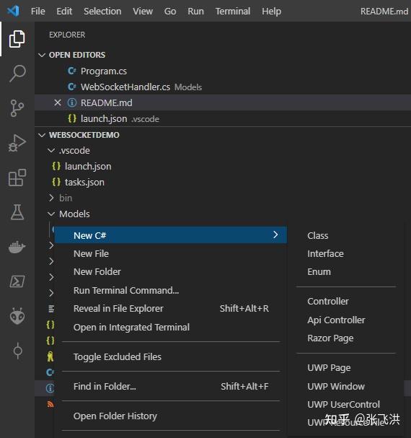The image size is (411, 438).
Task: Collapse the OPEN EDITORS section
Action: click(42, 55)
